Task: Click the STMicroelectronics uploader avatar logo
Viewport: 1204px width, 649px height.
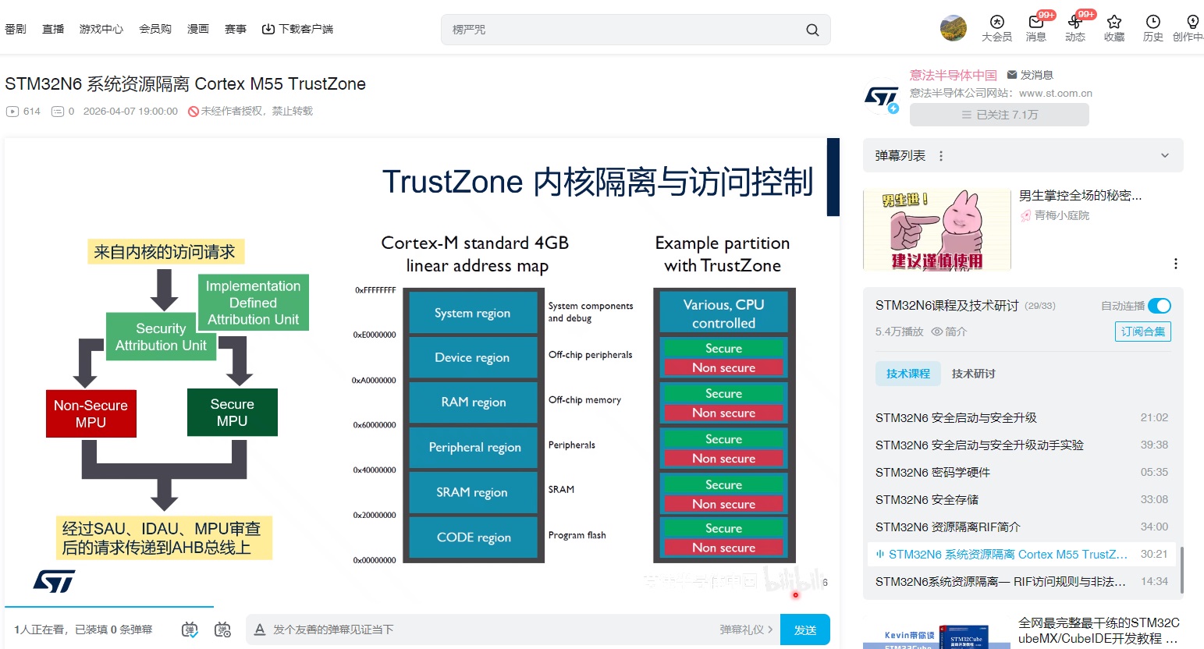Action: coord(882,98)
